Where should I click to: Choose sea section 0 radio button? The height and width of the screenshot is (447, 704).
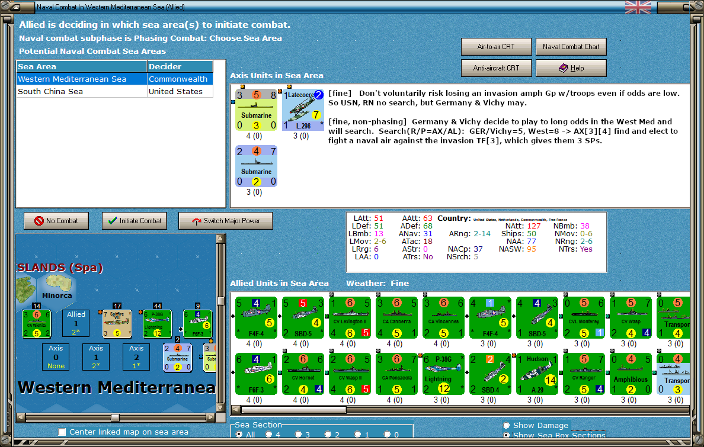click(x=387, y=435)
